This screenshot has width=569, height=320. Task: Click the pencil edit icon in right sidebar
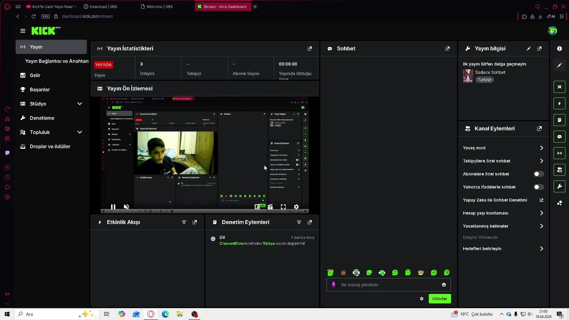click(560, 65)
